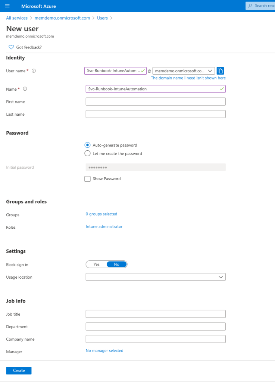Screen dimensions: 275x382
Task: Set Block sign in to Yes
Action: 97,264
